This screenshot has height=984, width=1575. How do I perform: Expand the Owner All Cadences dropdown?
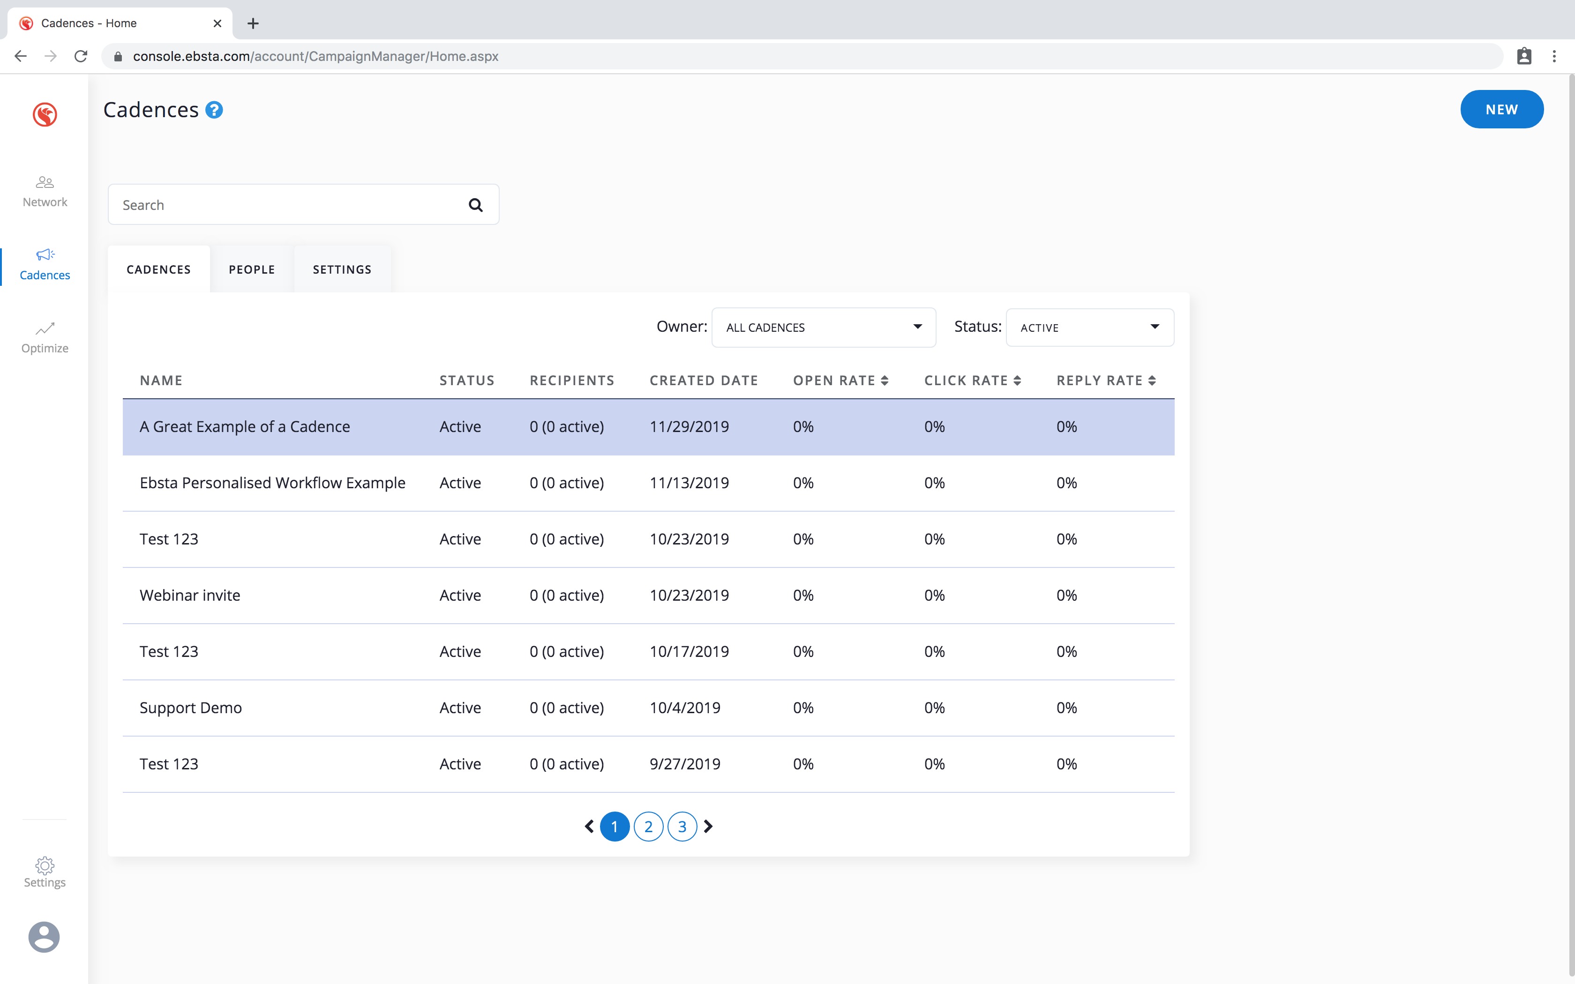tap(823, 328)
